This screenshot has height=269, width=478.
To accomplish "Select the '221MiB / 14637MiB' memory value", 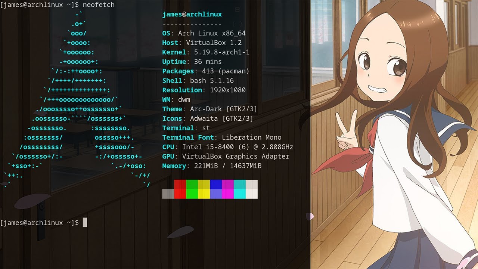I will (x=228, y=166).
